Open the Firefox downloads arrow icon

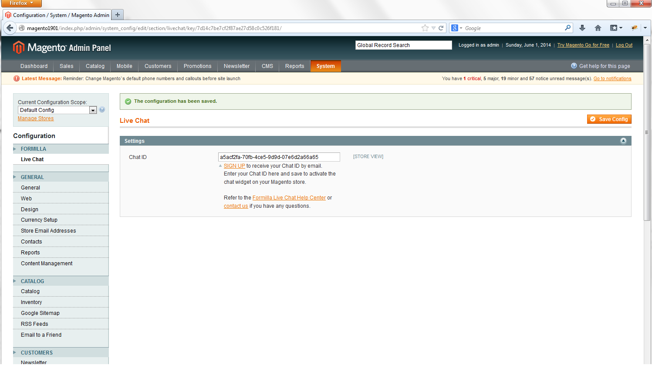(x=582, y=28)
